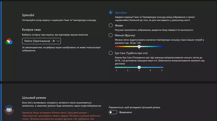Set Eye Care slider to level 4

coord(150,67)
